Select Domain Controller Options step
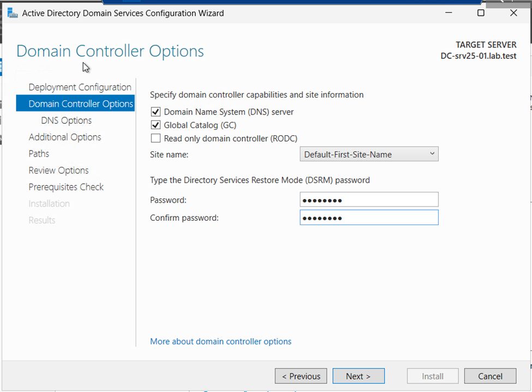This screenshot has width=532, height=392. pos(75,104)
